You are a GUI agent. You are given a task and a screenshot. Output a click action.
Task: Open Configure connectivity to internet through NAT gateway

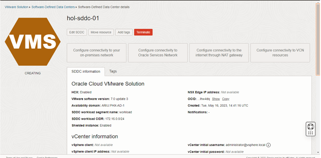tap(219, 53)
